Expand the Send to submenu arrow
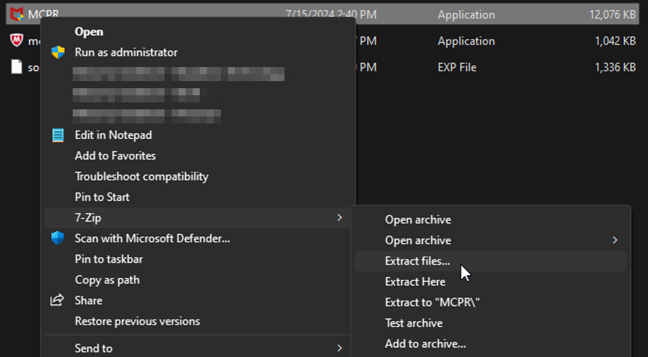The image size is (648, 357). [x=340, y=348]
